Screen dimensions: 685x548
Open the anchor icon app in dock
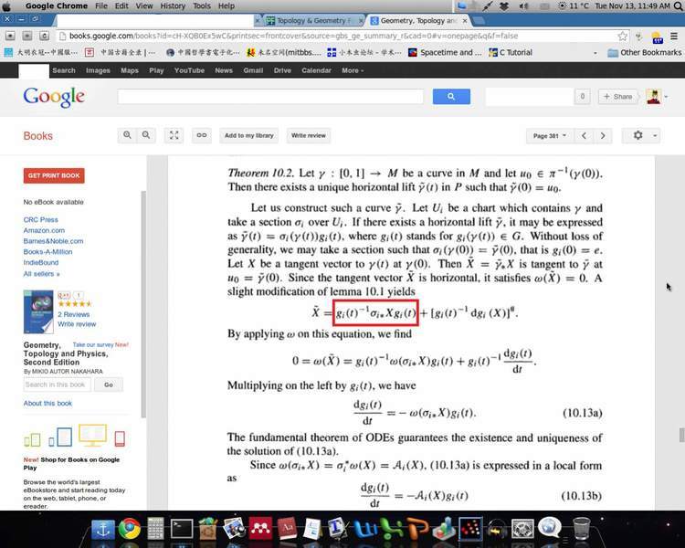103,530
